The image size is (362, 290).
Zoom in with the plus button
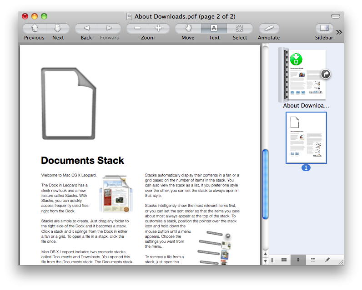tap(158, 28)
